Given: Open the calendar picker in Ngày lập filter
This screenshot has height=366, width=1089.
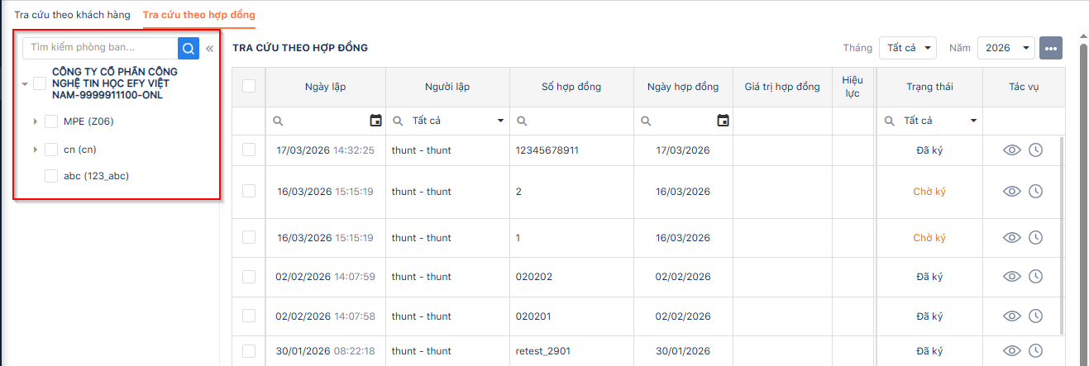Looking at the screenshot, I should [x=375, y=121].
